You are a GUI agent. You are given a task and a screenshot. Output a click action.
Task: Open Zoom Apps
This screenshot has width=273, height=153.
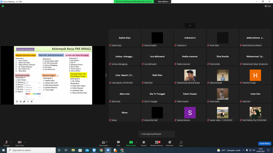pos(181,143)
